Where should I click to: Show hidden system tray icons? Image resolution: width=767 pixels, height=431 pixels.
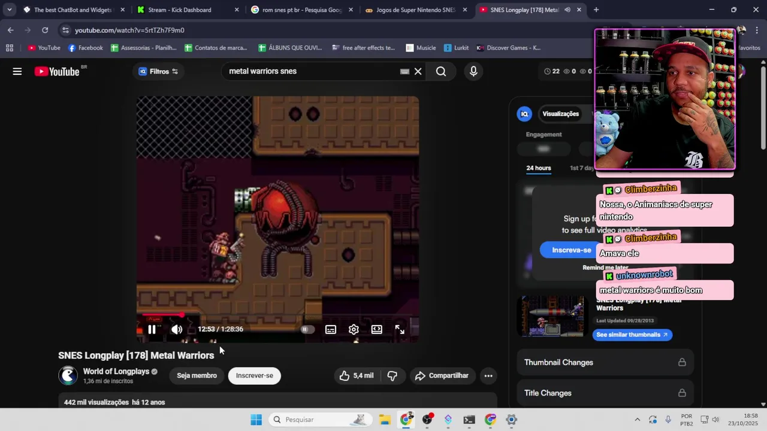tap(637, 420)
